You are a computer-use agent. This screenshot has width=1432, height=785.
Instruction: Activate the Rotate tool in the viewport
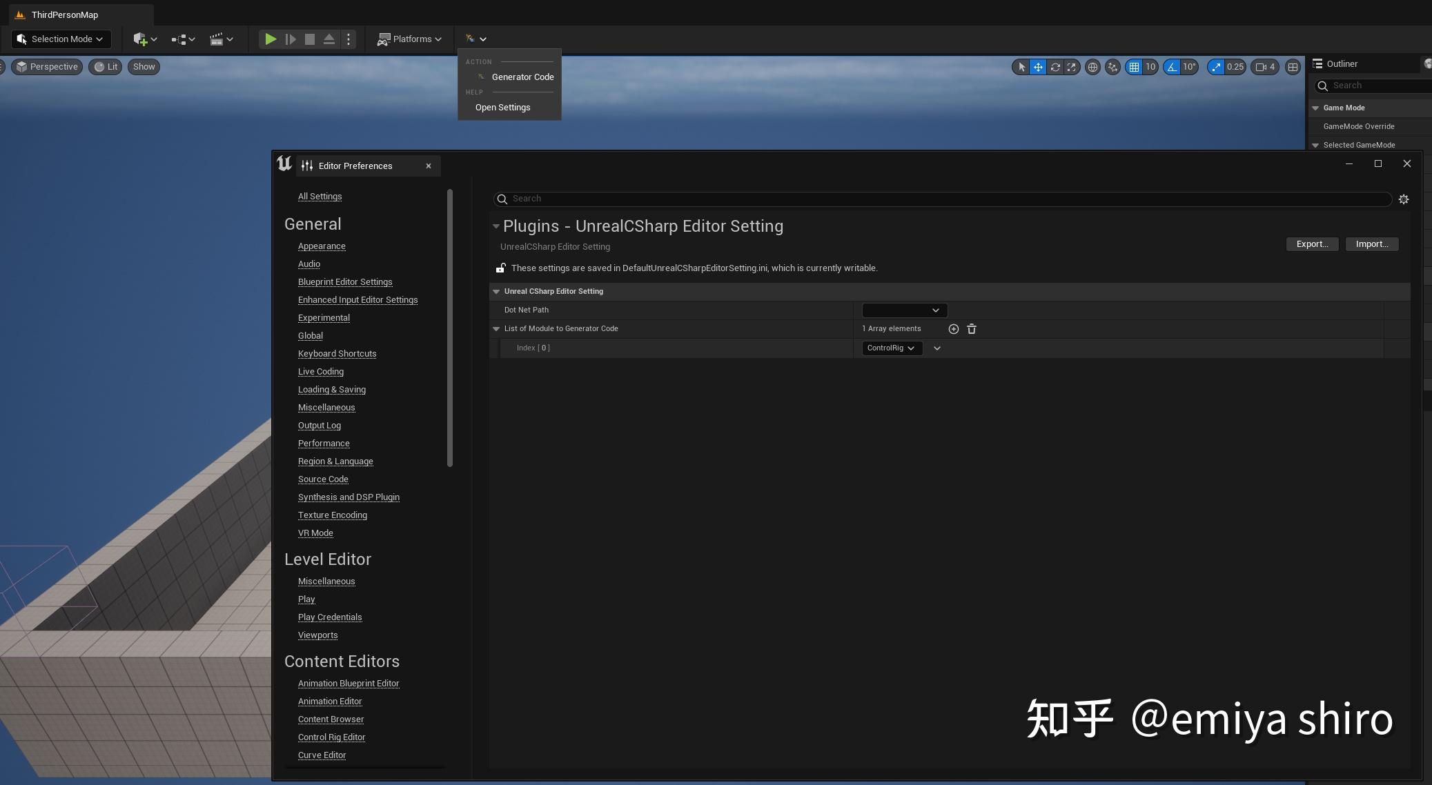tap(1055, 67)
